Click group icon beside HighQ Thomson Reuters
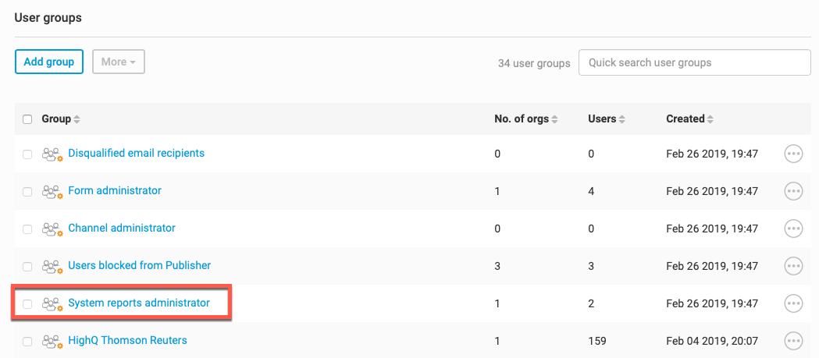Image resolution: width=819 pixels, height=358 pixels. pos(52,341)
